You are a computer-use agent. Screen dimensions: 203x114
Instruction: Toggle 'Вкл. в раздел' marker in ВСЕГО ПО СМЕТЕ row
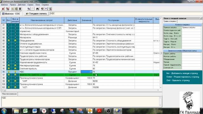click(15, 75)
